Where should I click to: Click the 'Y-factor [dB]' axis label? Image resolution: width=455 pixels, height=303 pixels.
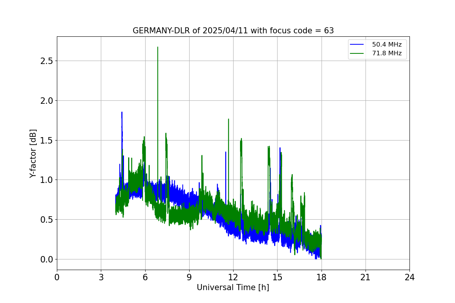pyautogui.click(x=33, y=153)
